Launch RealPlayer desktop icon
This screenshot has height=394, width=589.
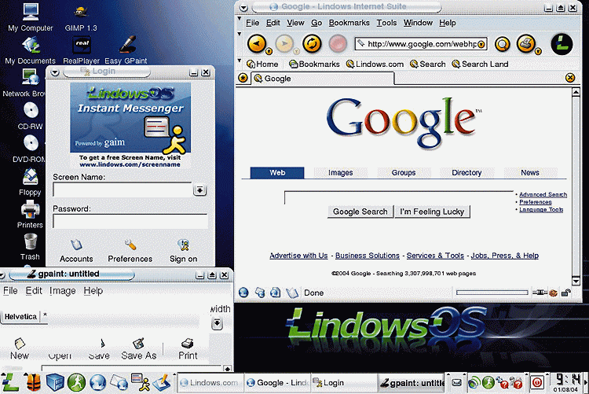[x=81, y=51]
